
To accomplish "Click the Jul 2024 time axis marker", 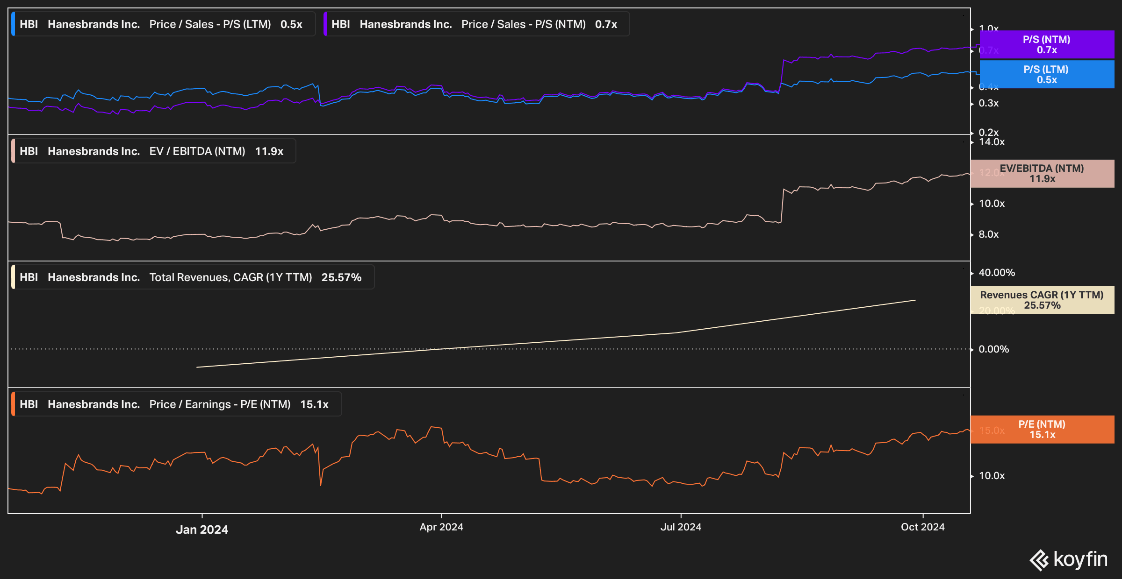I will tap(681, 527).
